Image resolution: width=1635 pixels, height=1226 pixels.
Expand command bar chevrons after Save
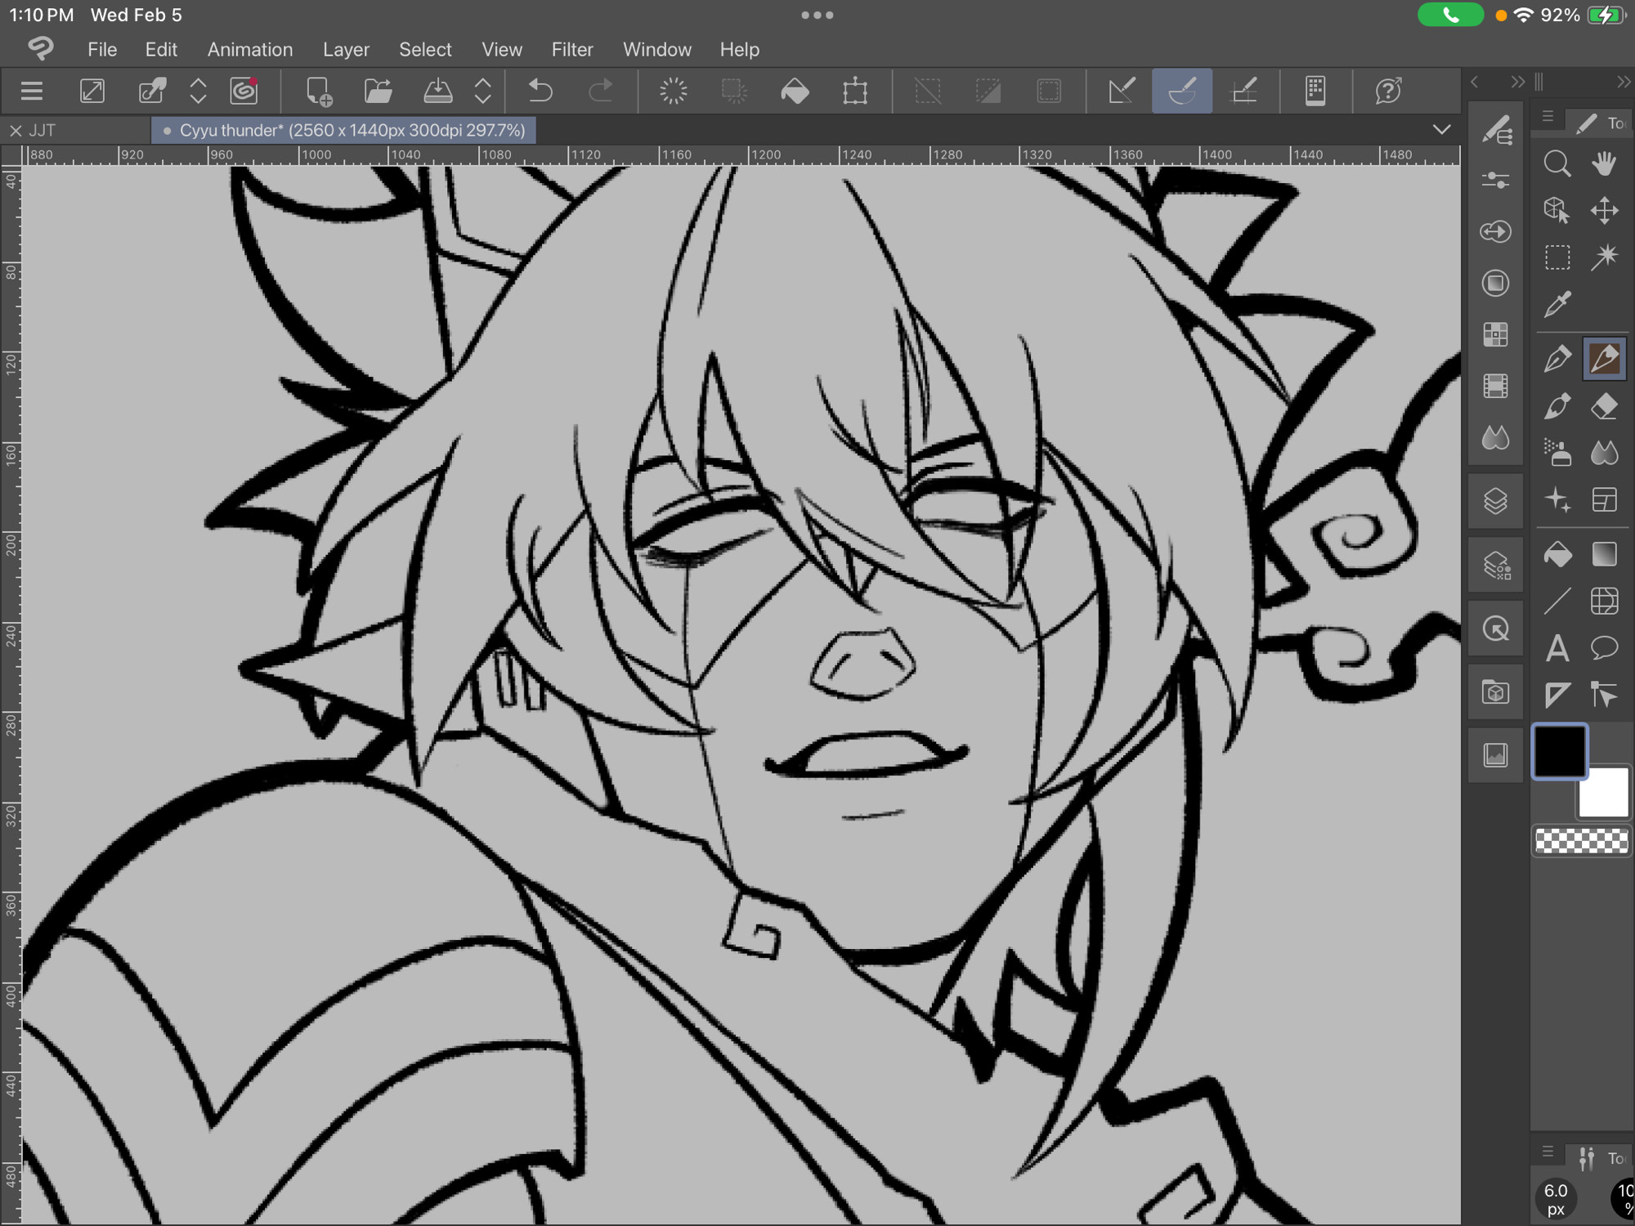click(x=483, y=91)
